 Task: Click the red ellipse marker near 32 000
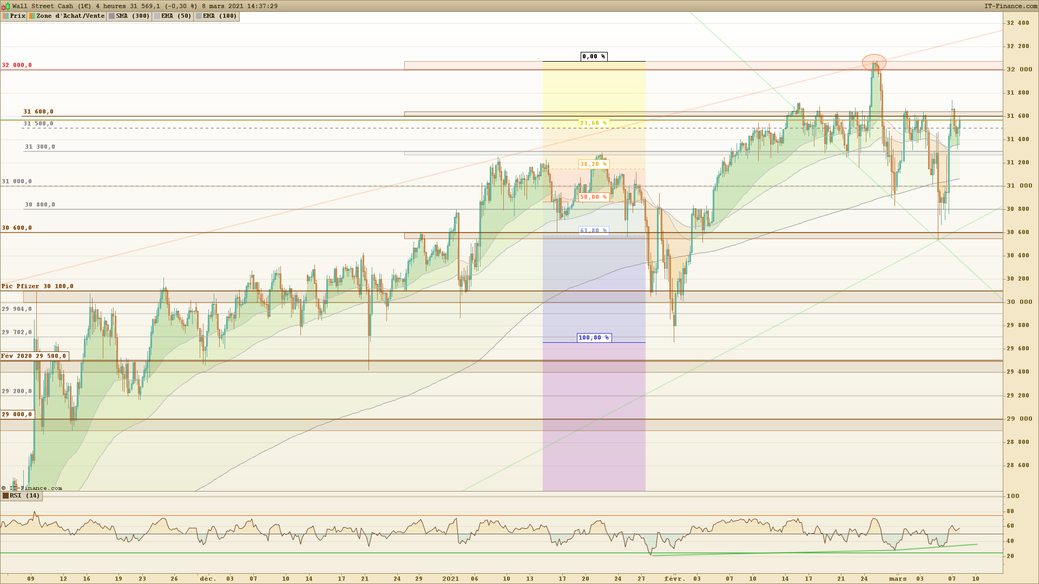click(874, 63)
